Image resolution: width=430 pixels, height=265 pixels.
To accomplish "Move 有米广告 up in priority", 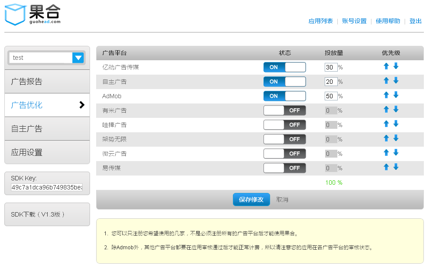I will (x=386, y=109).
